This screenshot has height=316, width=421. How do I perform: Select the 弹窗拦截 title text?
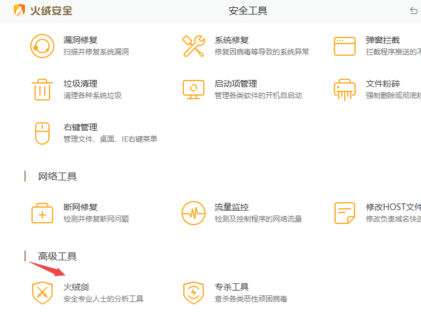(x=383, y=41)
